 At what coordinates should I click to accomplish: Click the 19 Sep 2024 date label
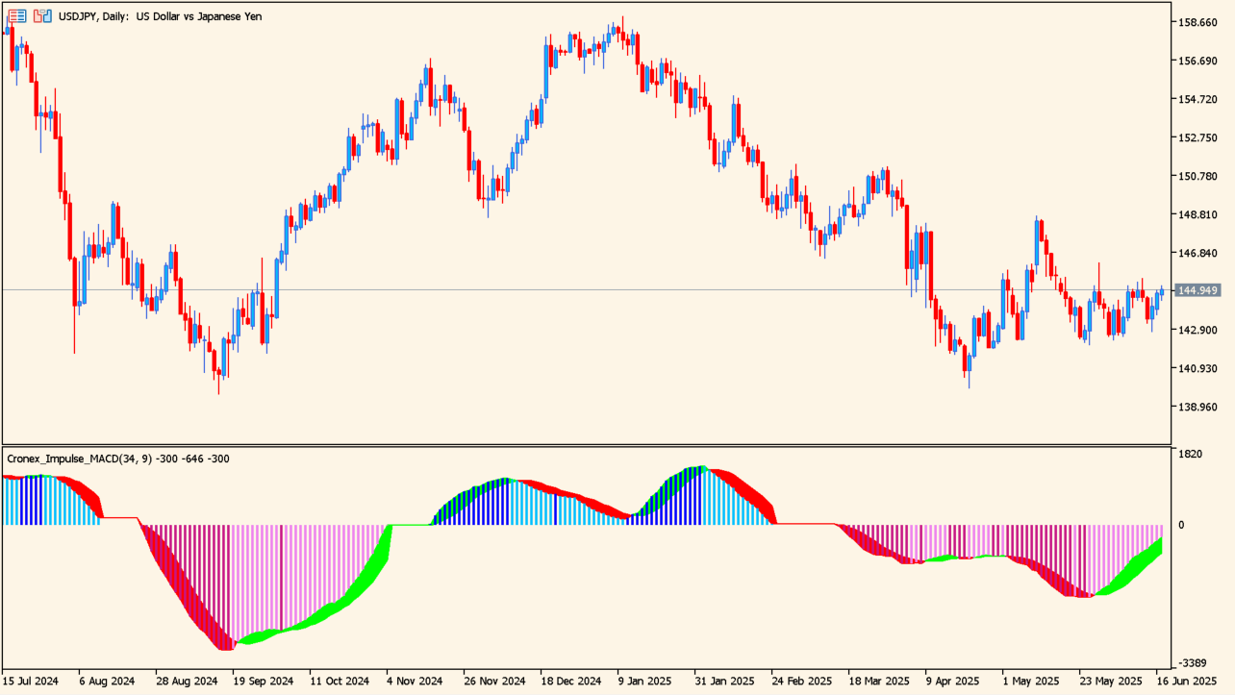tap(261, 681)
